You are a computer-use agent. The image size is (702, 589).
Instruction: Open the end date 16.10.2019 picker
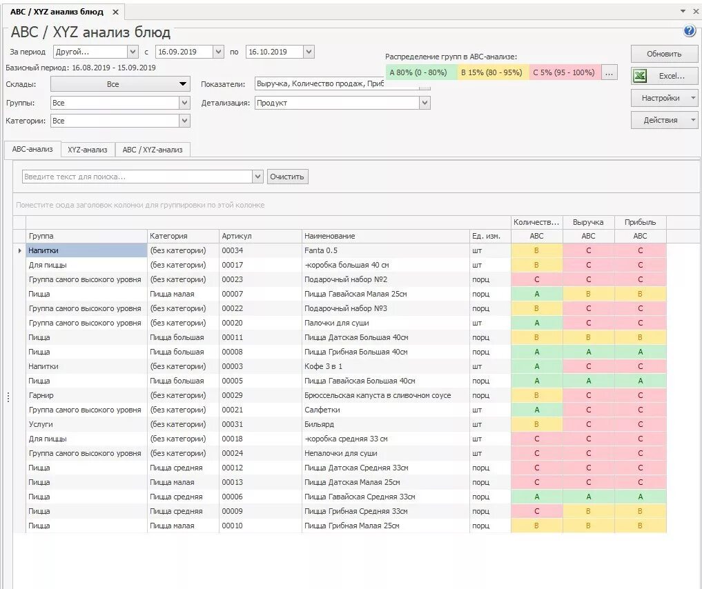(309, 52)
